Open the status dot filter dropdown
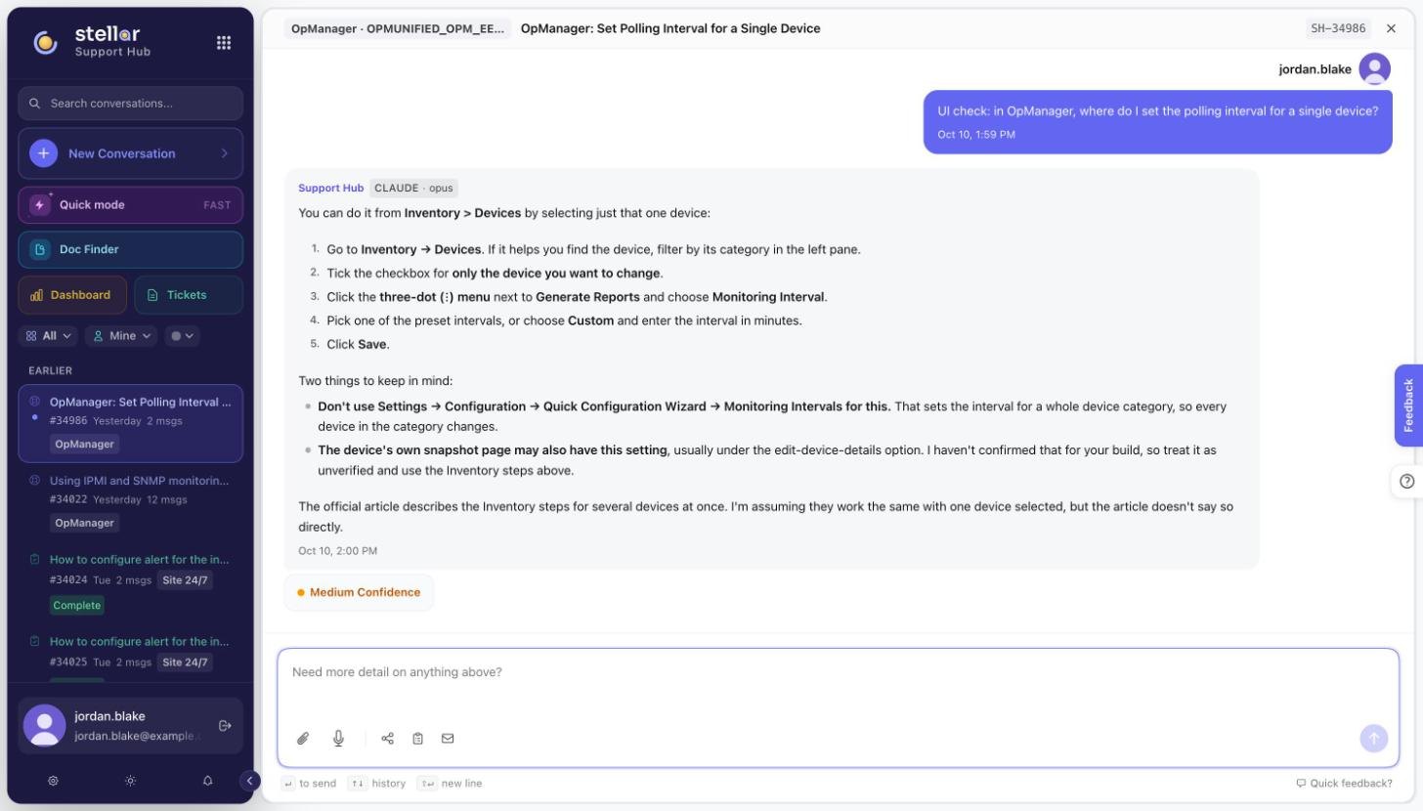The image size is (1423, 811). tap(182, 335)
